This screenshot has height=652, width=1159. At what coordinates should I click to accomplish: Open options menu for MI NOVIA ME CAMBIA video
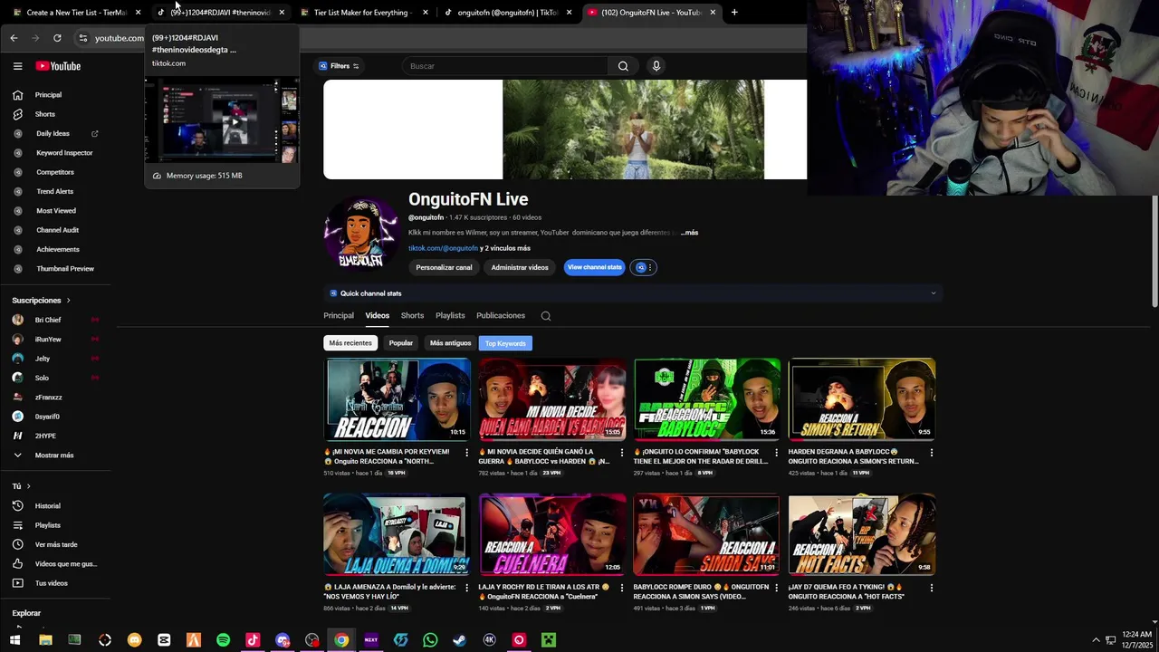pos(467,452)
